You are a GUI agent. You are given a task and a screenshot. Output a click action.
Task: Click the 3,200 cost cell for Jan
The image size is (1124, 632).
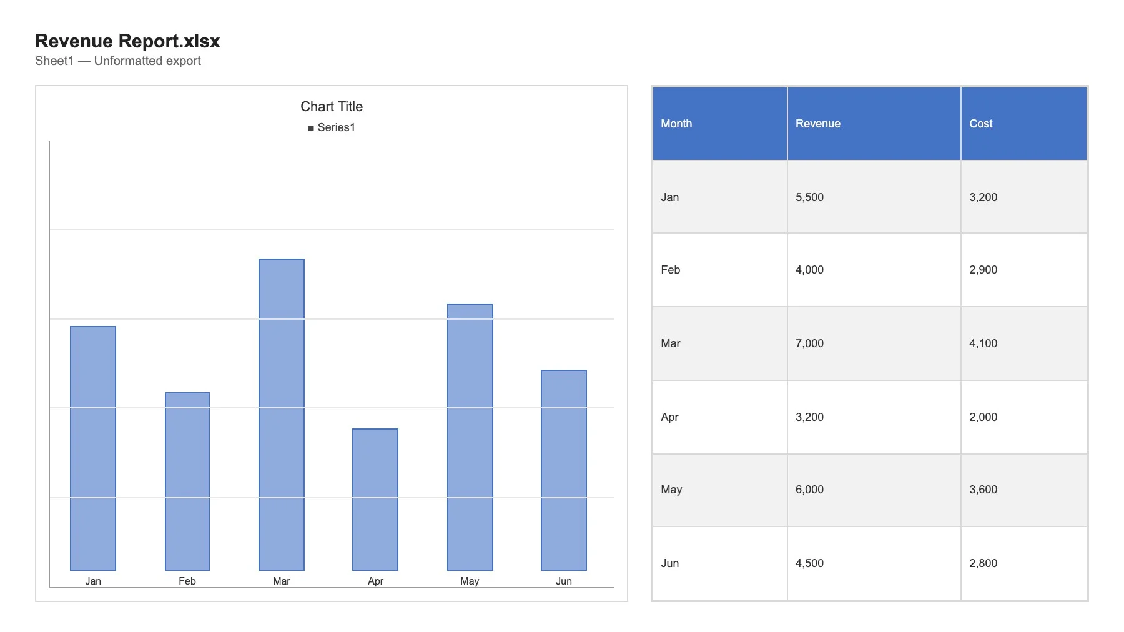[x=1024, y=197]
